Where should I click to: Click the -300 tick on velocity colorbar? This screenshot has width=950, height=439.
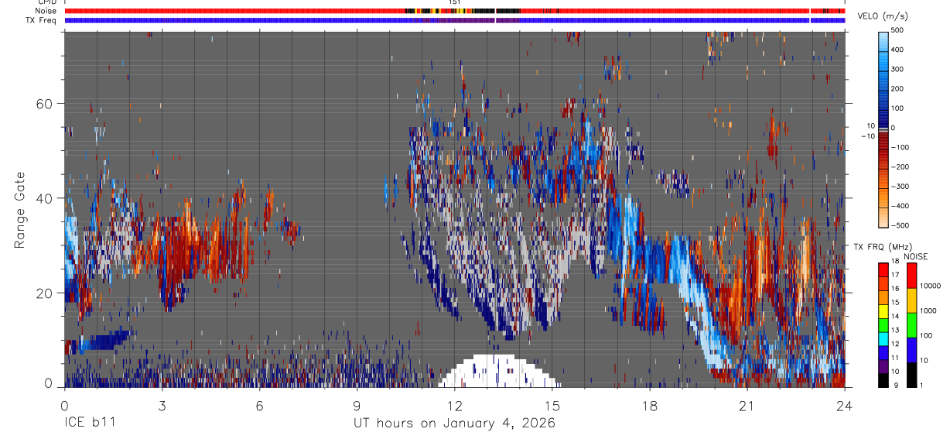900,187
